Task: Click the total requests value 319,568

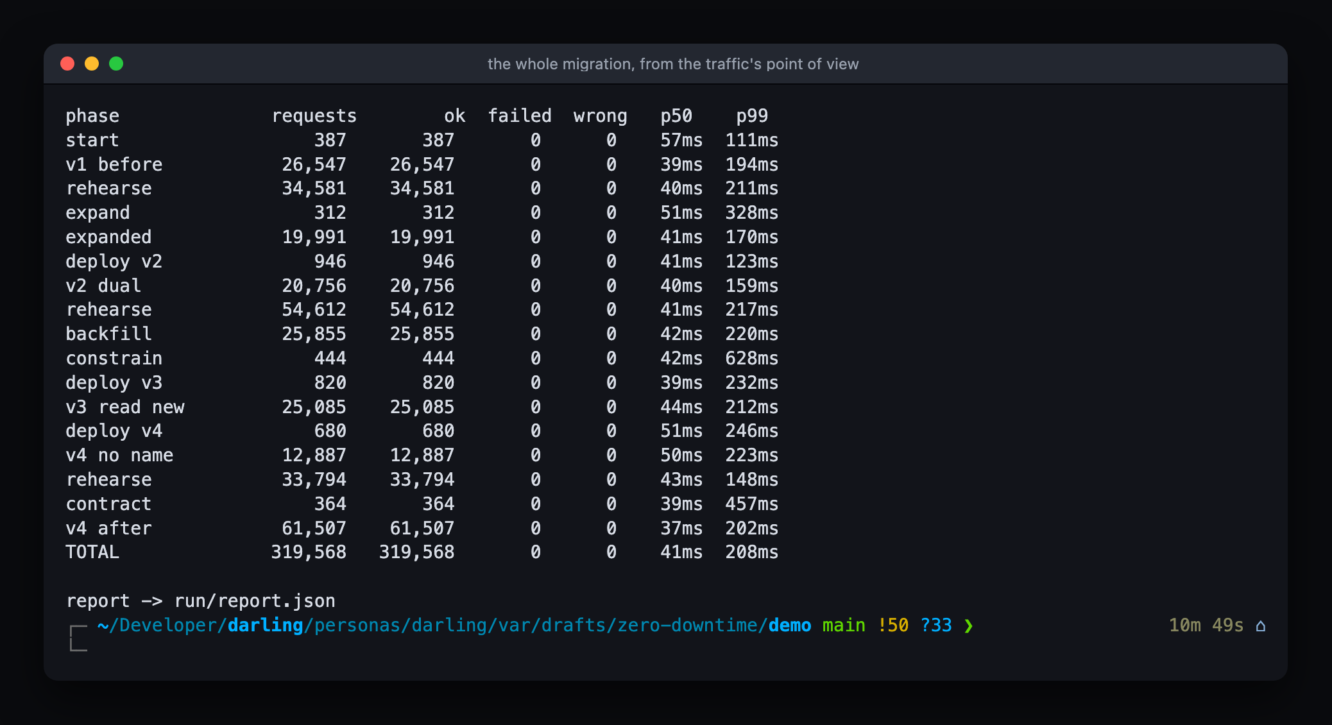Action: point(309,552)
